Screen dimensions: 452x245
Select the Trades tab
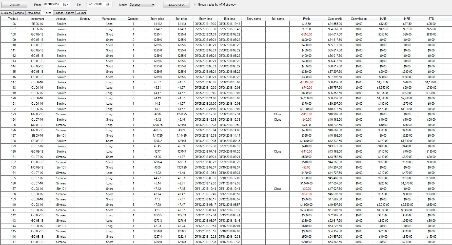47,12
